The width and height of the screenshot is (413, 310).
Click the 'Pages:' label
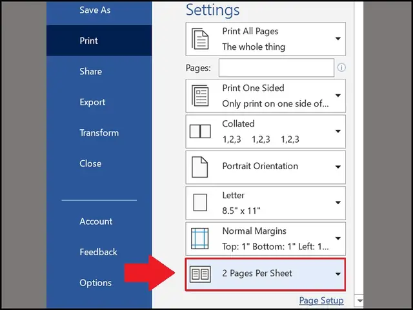pos(198,68)
